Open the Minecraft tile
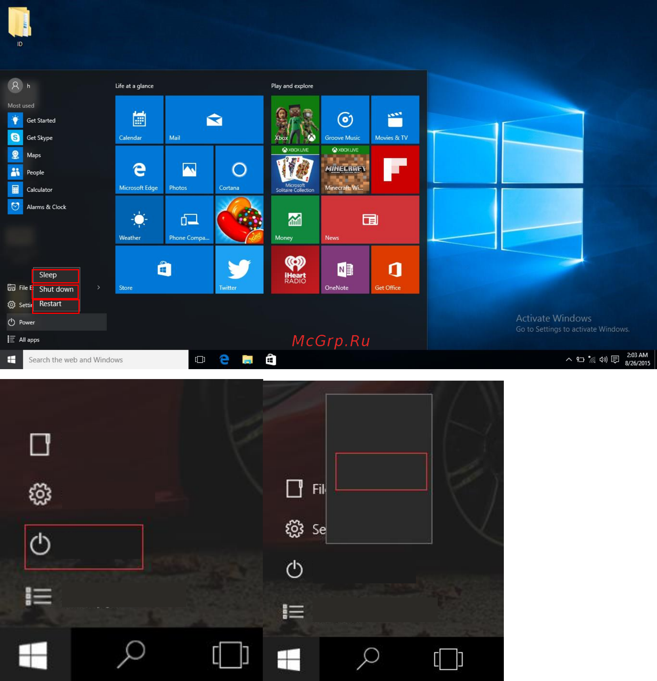The width and height of the screenshot is (657, 681). click(x=345, y=170)
